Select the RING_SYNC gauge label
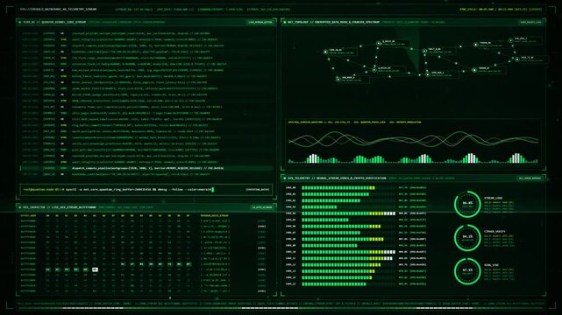562x315 pixels. (491, 265)
